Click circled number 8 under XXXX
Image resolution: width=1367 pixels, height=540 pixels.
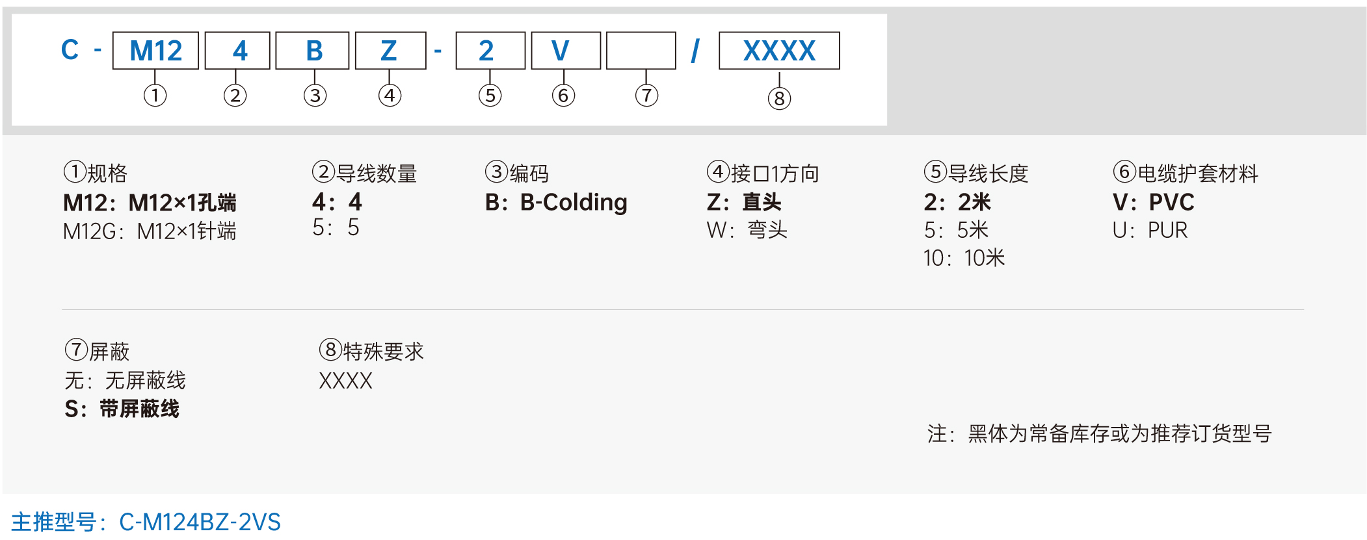(x=779, y=99)
